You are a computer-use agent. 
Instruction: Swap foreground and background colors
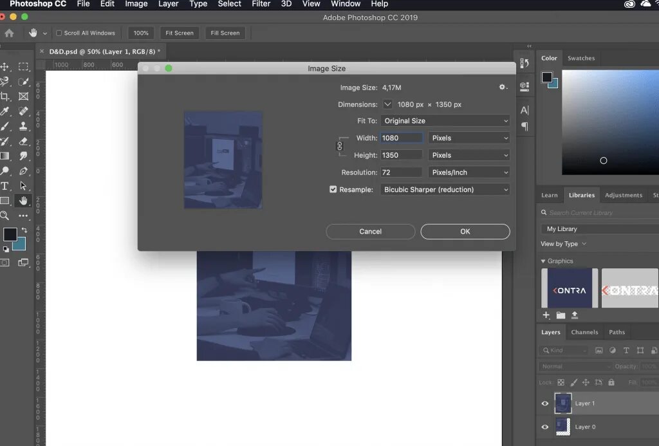coord(24,230)
